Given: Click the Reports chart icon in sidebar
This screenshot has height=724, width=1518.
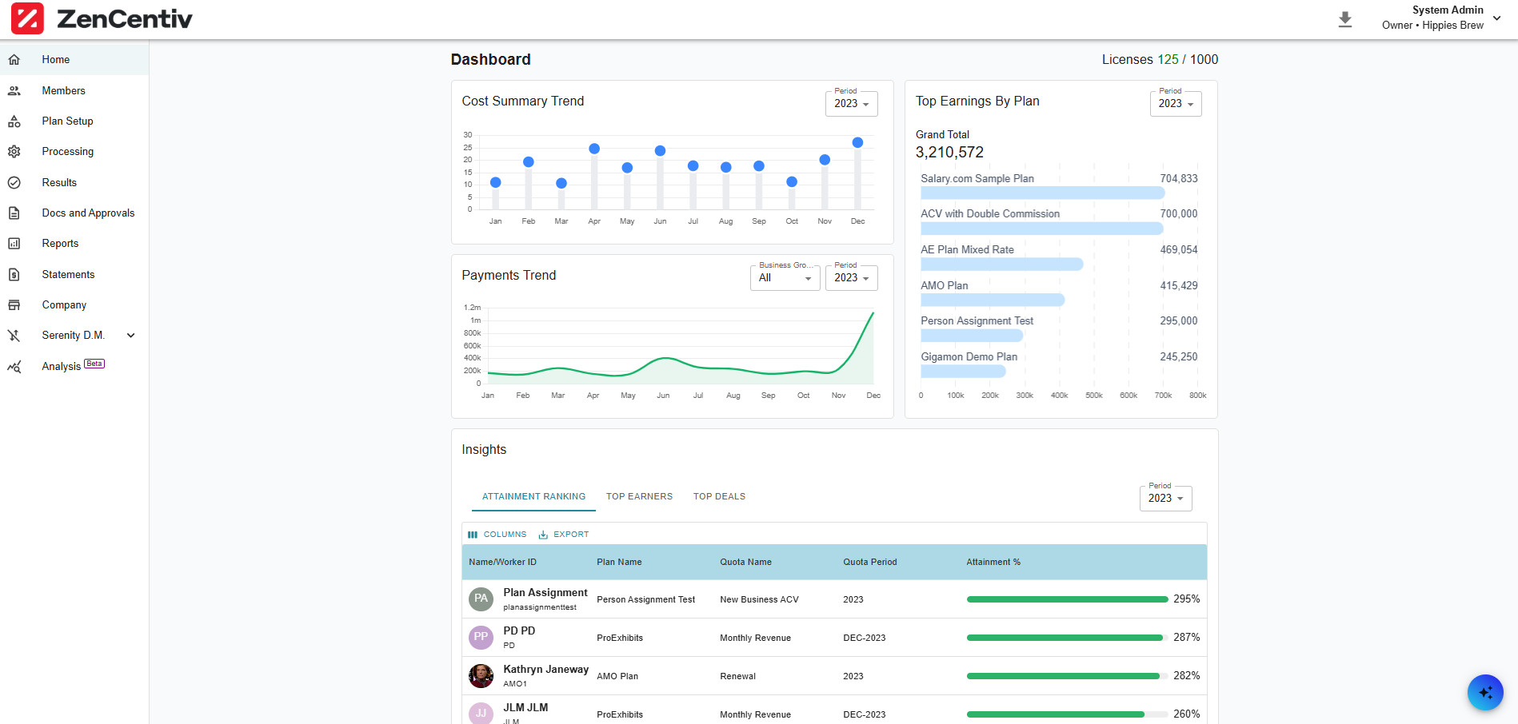Looking at the screenshot, I should 14,244.
